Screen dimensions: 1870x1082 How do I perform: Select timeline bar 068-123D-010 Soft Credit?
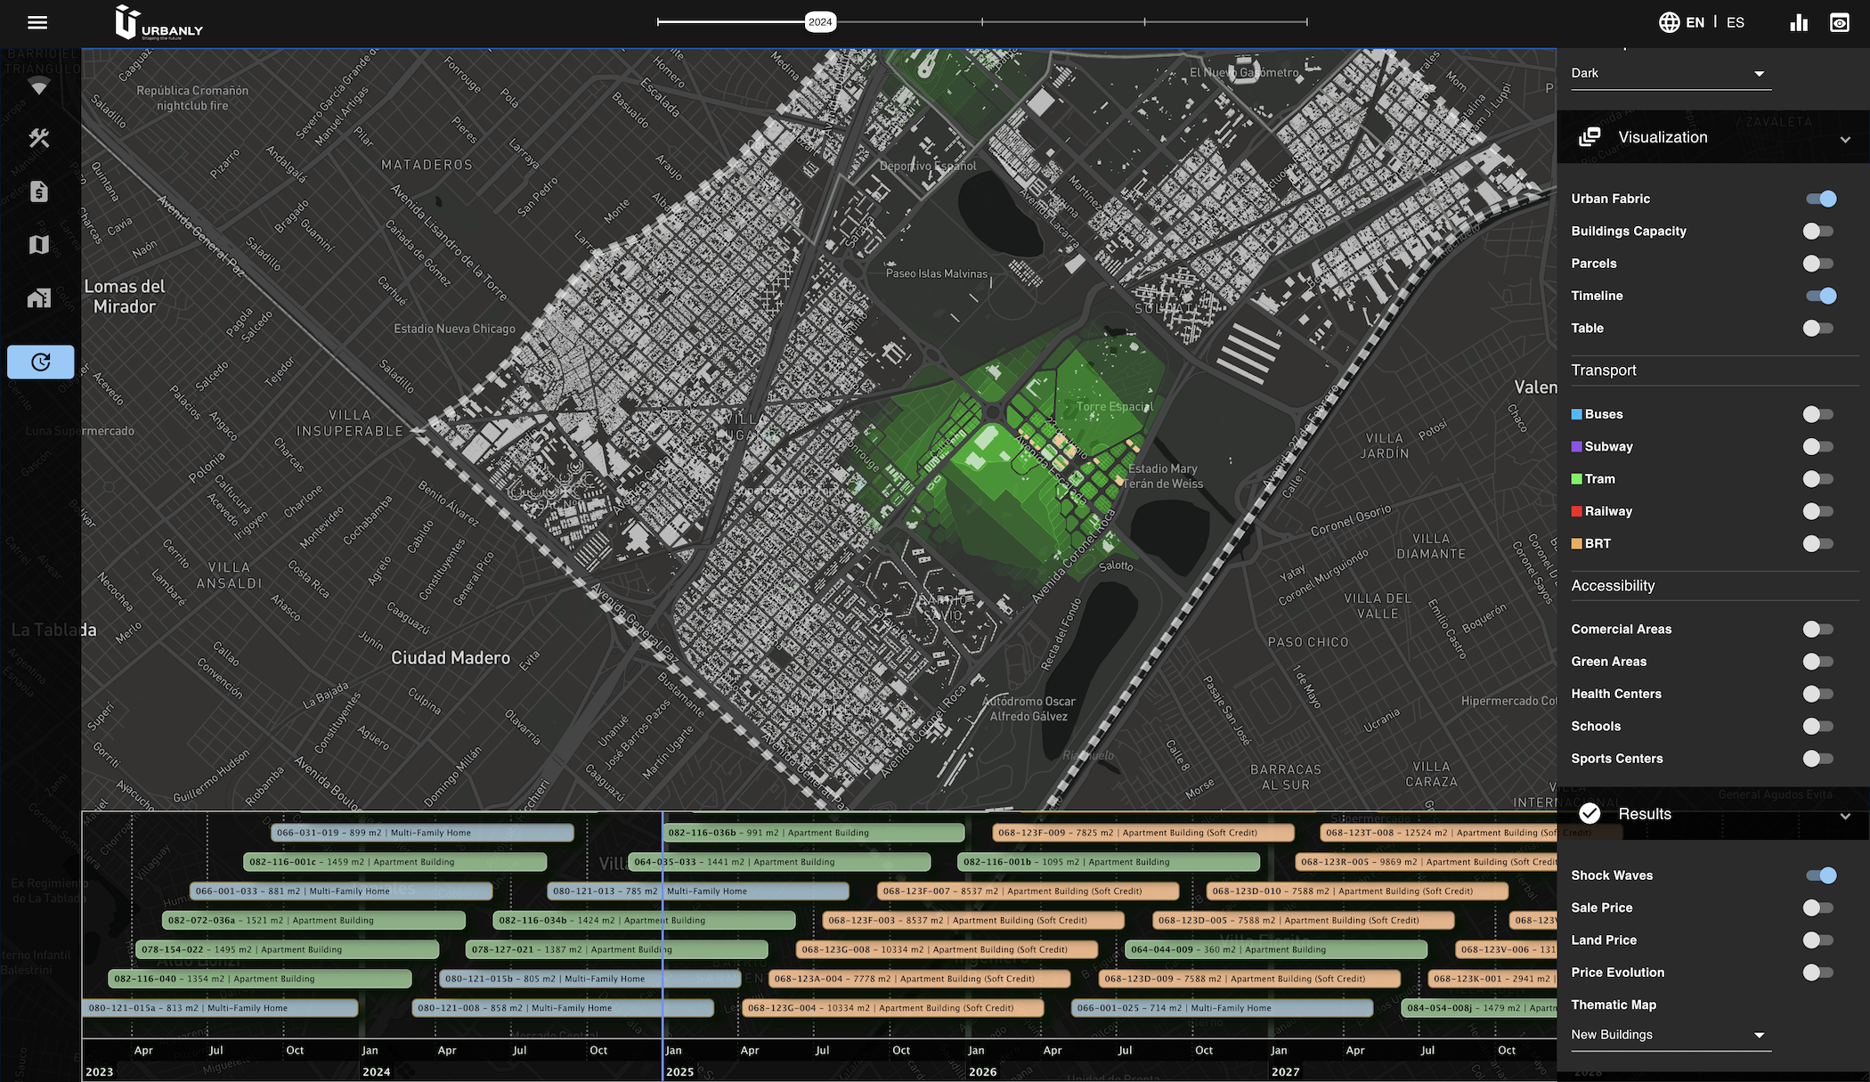click(1357, 891)
